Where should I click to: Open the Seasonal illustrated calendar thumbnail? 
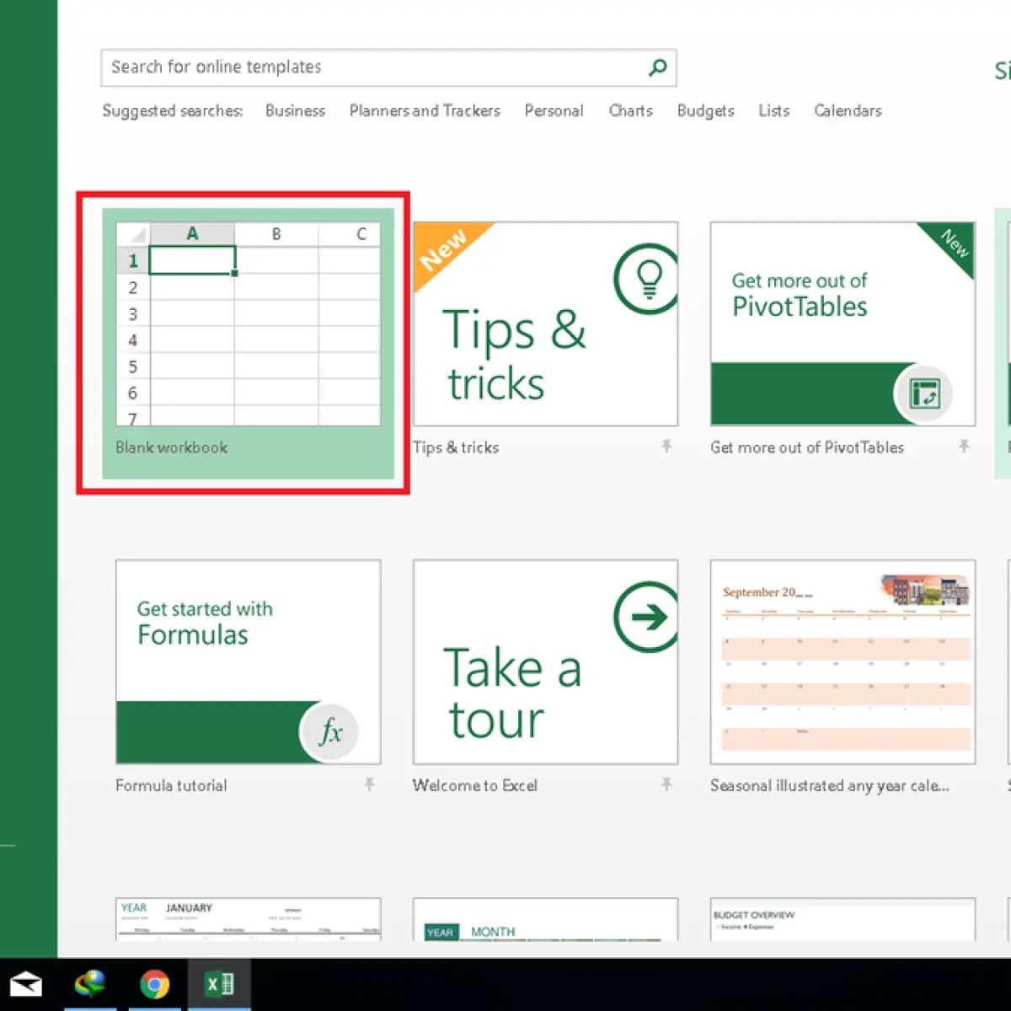[x=842, y=662]
